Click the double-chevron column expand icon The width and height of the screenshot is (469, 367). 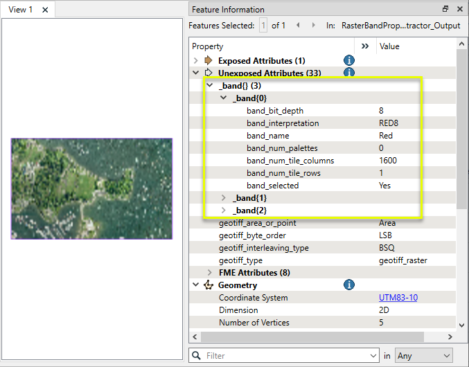[x=365, y=46]
